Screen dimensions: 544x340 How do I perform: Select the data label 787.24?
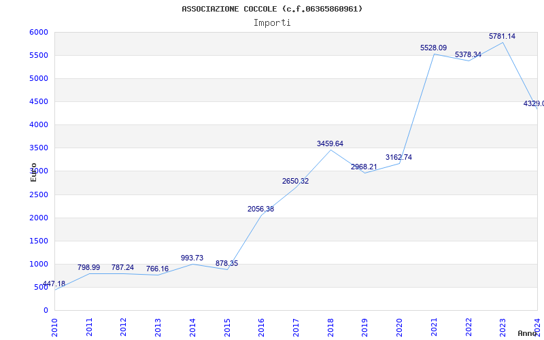pos(122,267)
